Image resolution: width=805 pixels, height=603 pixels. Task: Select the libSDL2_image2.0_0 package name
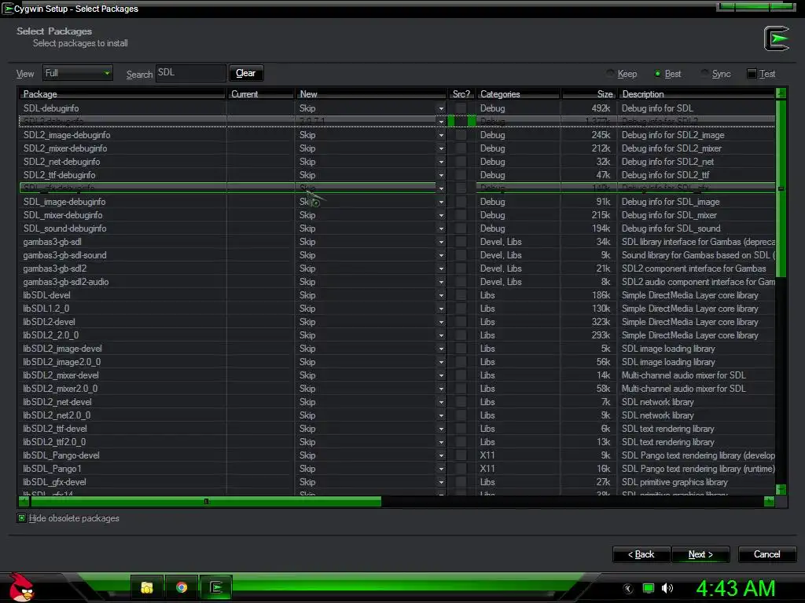coord(61,361)
